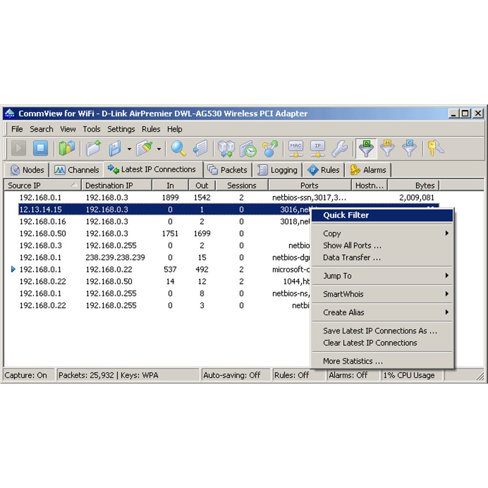
Task: Click the open folder toolbar icon
Action: click(x=93, y=148)
